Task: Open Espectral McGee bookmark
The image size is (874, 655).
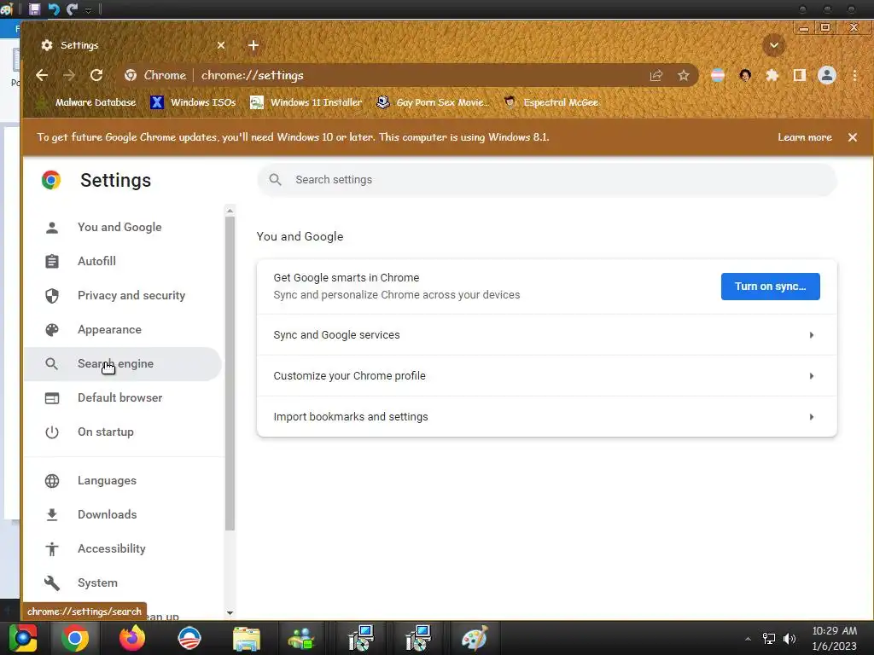Action: [x=551, y=102]
